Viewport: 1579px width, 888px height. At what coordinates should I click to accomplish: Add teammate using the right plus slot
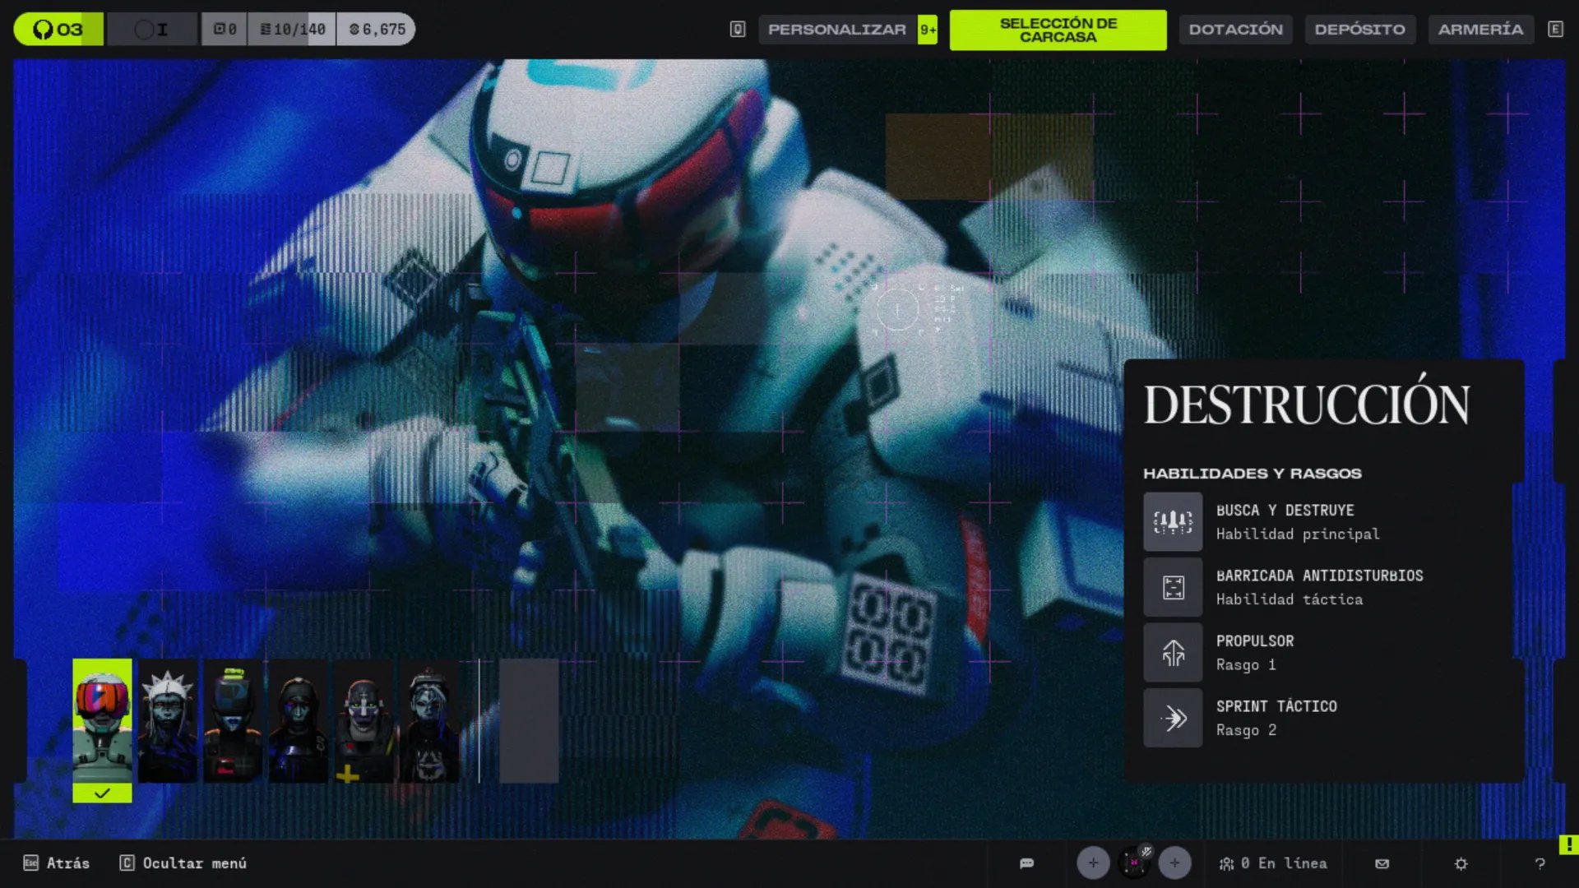tap(1174, 863)
